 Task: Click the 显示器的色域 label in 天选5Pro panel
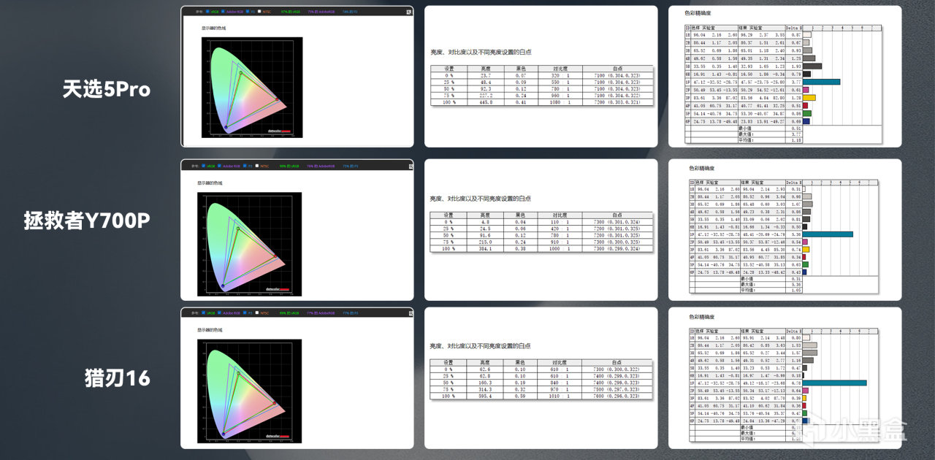click(x=213, y=29)
